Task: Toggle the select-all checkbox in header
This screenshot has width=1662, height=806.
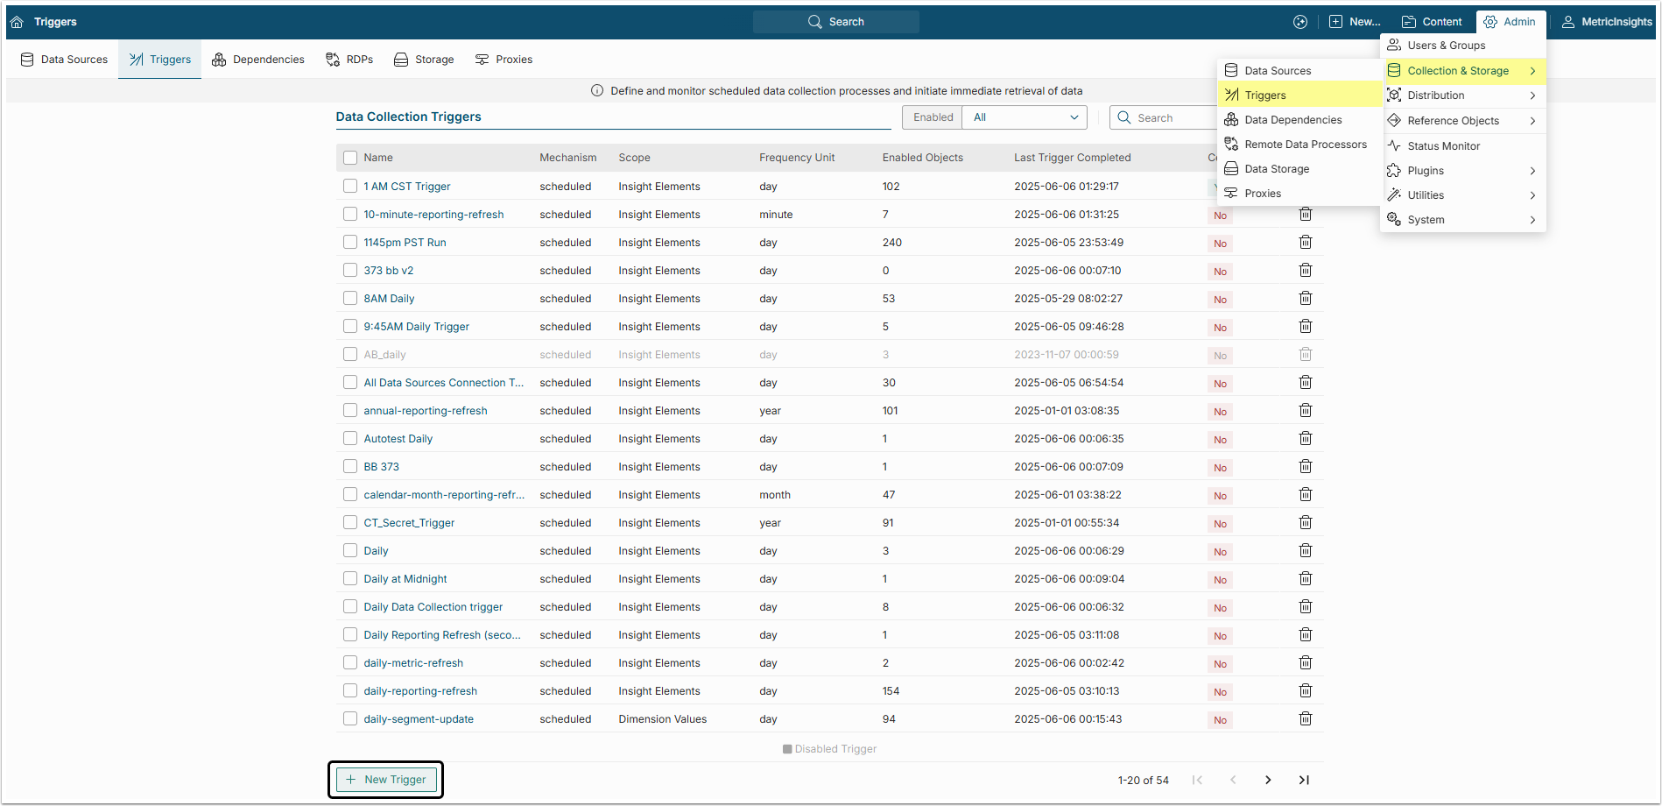Action: click(350, 158)
